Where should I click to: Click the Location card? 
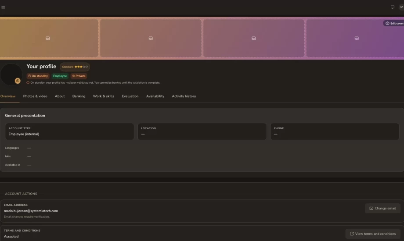(x=202, y=131)
